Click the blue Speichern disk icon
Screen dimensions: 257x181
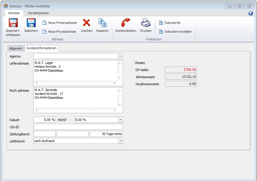(31, 23)
